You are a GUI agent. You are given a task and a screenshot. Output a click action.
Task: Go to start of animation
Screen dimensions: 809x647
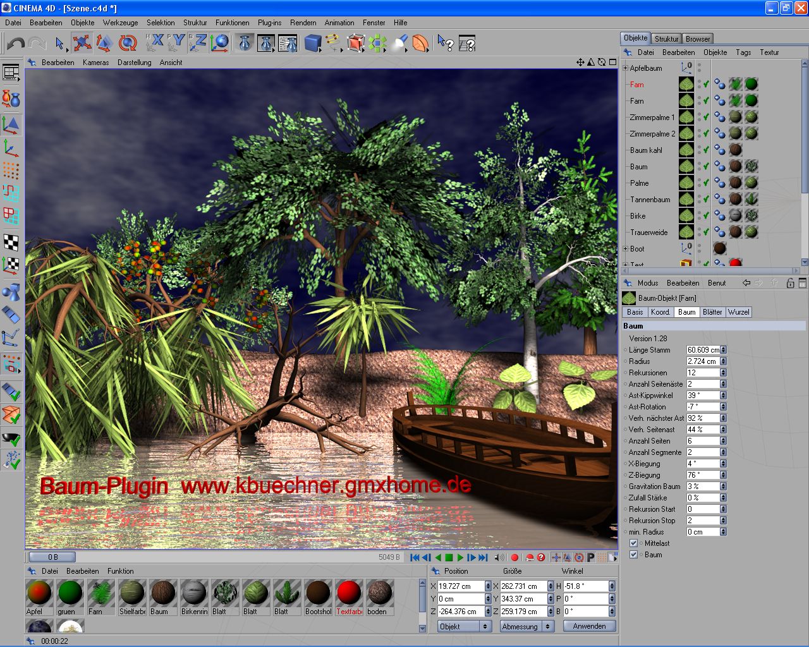(415, 557)
